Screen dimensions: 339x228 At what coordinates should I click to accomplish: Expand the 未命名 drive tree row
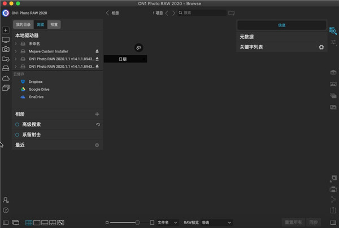click(16, 43)
